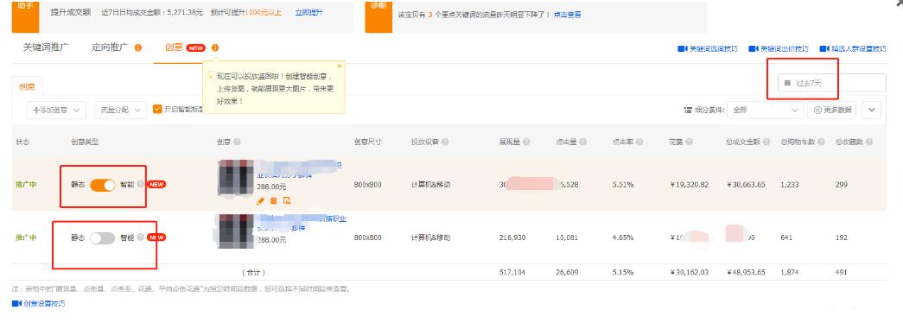Click the calendar icon in date field
Screen dimensions: 903x329
pos(787,83)
